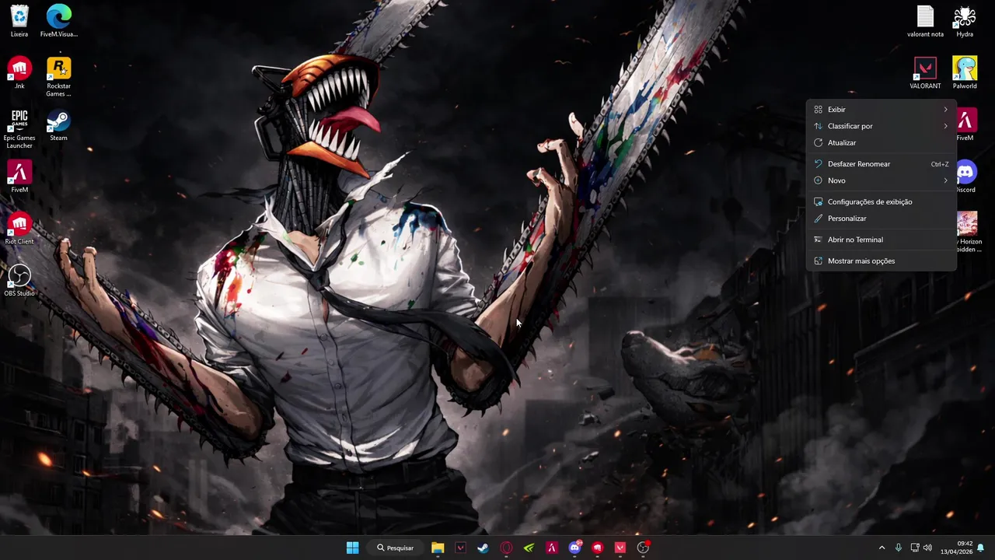The image size is (995, 560).
Task: Select the Horizon Forbidden desktop thumbnail
Action: coord(968,232)
